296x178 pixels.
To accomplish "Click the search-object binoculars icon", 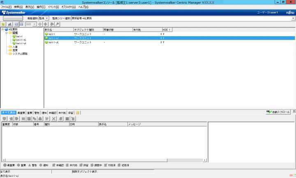I will point(9,24).
